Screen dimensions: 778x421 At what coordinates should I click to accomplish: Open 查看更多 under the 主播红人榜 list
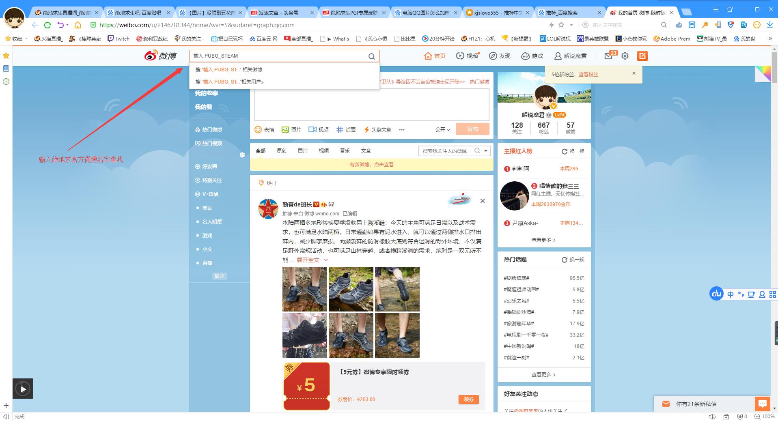543,240
